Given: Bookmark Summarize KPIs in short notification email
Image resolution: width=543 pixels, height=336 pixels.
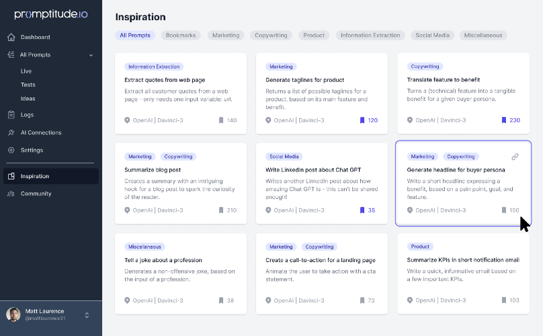Looking at the screenshot, I should pos(504,300).
